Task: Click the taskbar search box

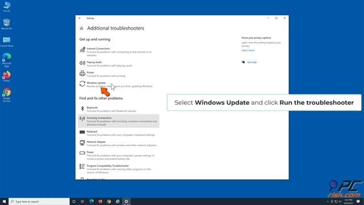Action: tap(39, 202)
